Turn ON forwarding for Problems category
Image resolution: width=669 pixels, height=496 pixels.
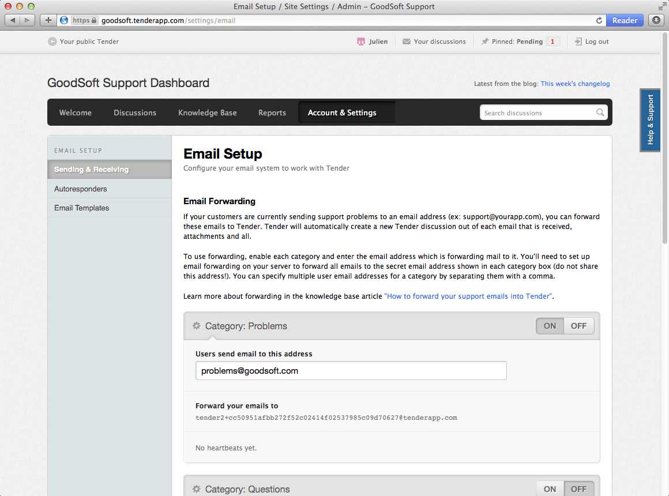point(550,326)
